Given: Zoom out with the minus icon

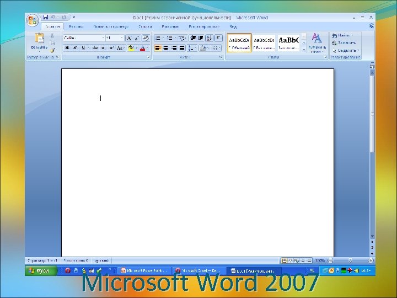Looking at the screenshot, I should click(x=330, y=260).
